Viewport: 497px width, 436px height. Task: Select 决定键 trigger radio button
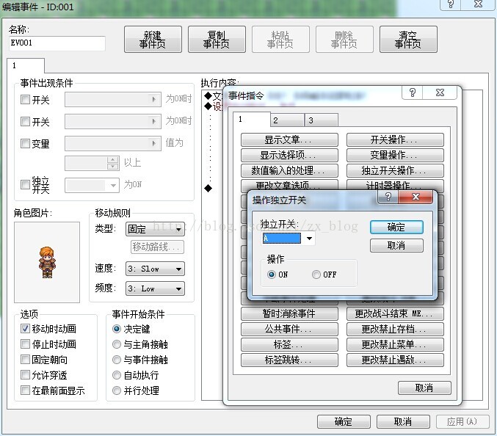[117, 329]
